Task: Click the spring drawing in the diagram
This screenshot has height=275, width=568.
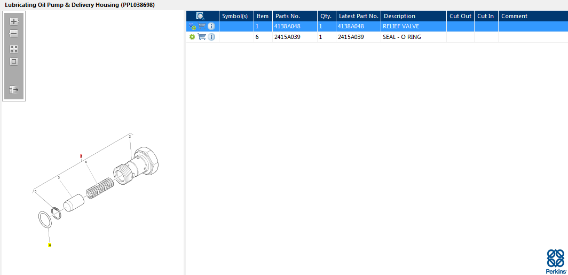Action: click(100, 189)
